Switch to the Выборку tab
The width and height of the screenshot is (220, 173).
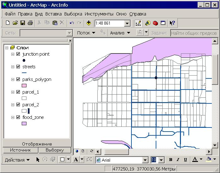pyautogui.click(x=55, y=150)
